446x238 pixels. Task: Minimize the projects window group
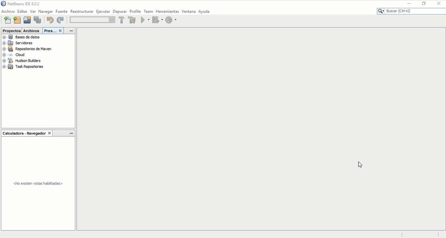71,31
